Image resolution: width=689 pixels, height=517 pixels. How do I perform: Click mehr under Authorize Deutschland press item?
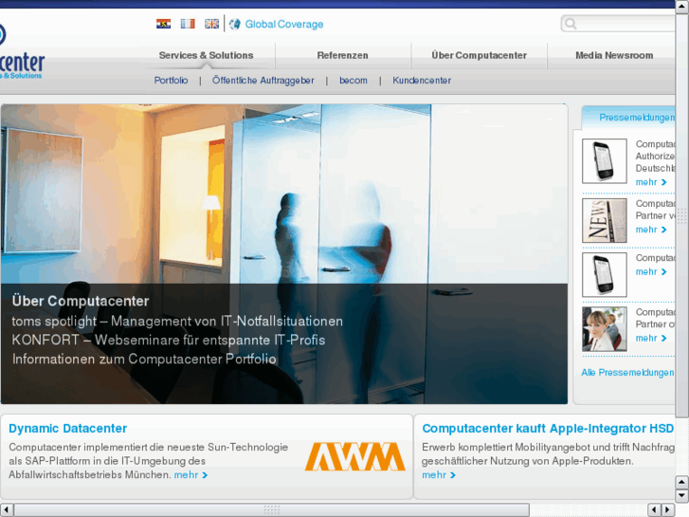click(x=651, y=182)
